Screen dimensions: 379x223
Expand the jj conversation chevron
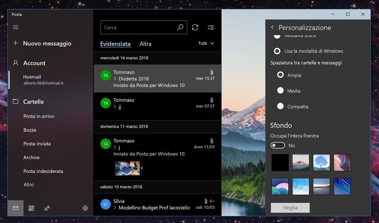point(115,106)
